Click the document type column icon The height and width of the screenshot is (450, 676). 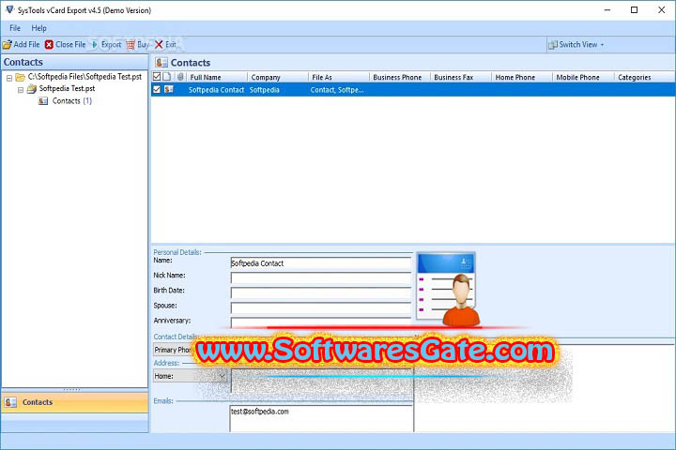tap(167, 77)
